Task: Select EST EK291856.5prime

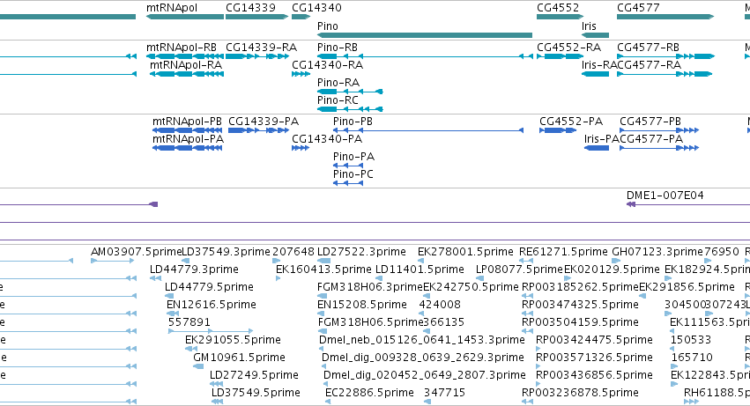Action: click(687, 287)
